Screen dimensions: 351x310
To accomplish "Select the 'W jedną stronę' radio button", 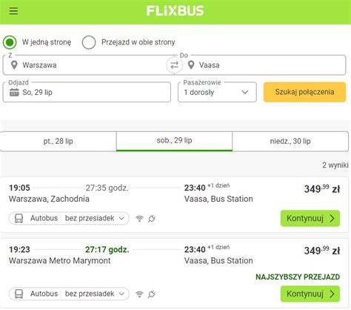I will pos(10,42).
